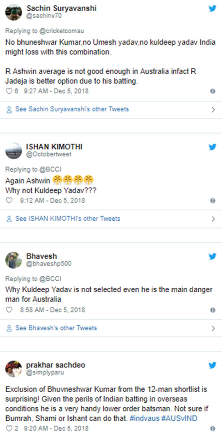222x435 pixels.
Task: Open info icon on prakhar sachdeo's tweet
Action: click(x=213, y=428)
